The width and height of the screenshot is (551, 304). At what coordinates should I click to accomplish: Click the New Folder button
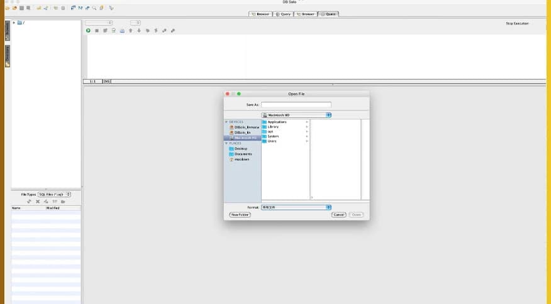240,215
